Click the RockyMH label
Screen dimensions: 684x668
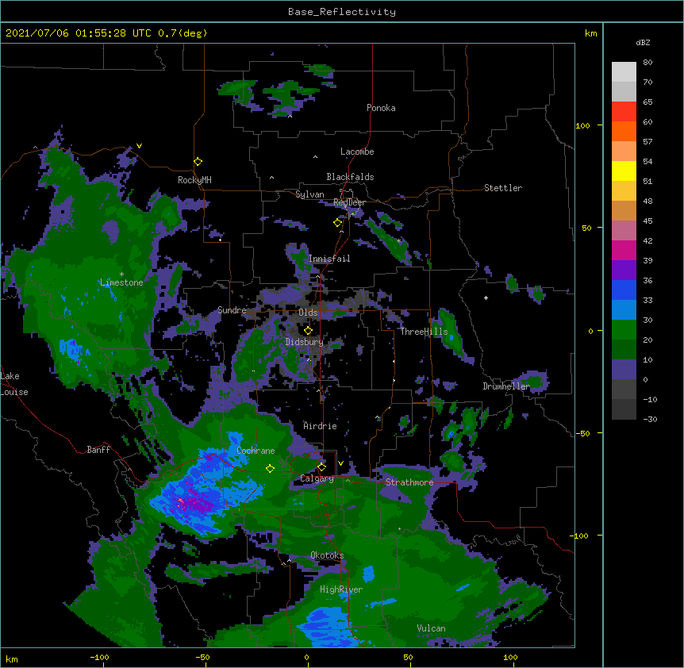tap(194, 180)
